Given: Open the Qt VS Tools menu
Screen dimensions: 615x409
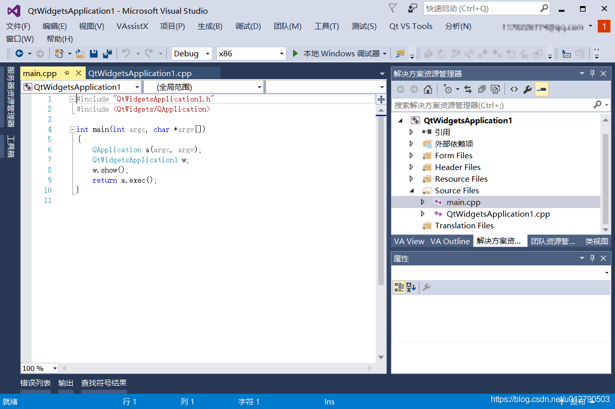Looking at the screenshot, I should pyautogui.click(x=411, y=26).
